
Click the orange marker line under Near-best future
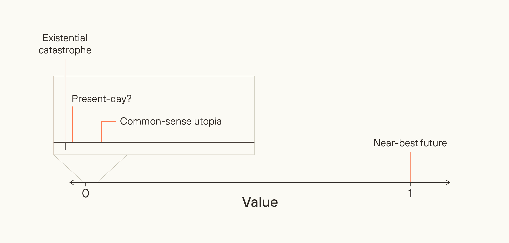[410, 167]
